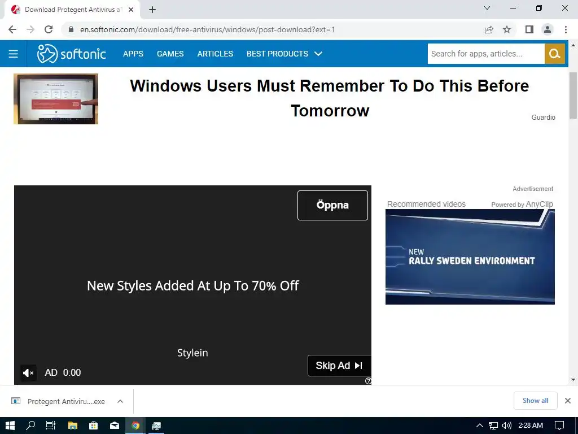The image size is (578, 434).
Task: Skip the video advertisement
Action: point(339,366)
